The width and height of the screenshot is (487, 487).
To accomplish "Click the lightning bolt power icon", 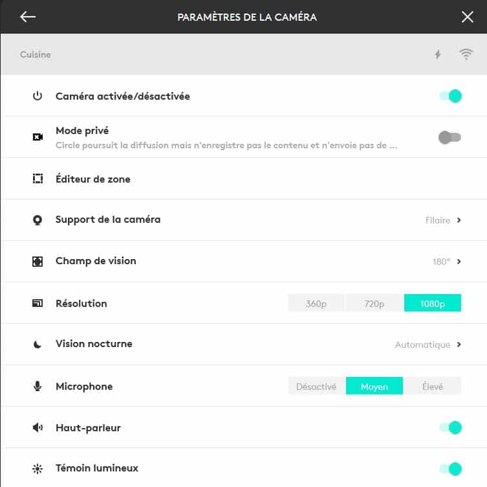I will pyautogui.click(x=438, y=55).
